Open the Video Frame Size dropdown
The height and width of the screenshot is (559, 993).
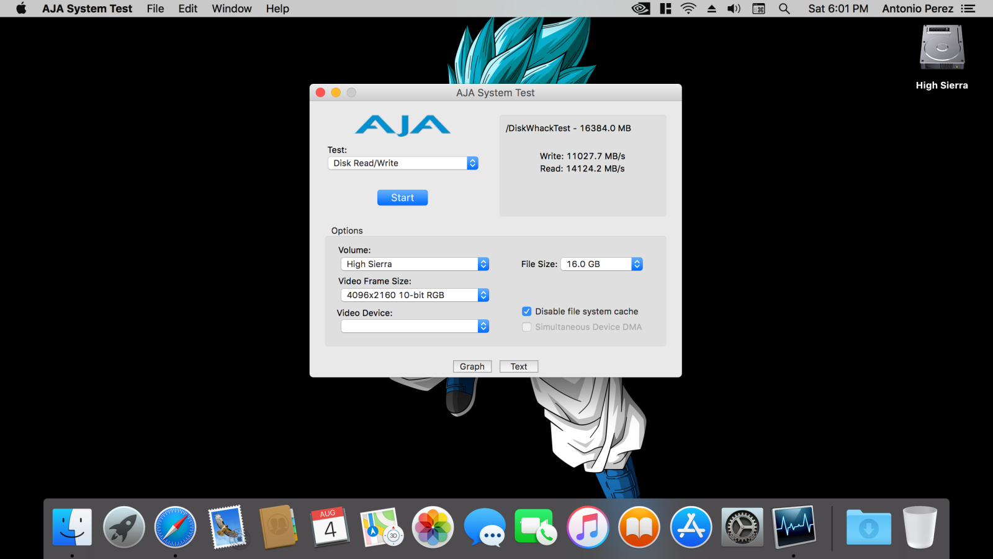pyautogui.click(x=415, y=295)
